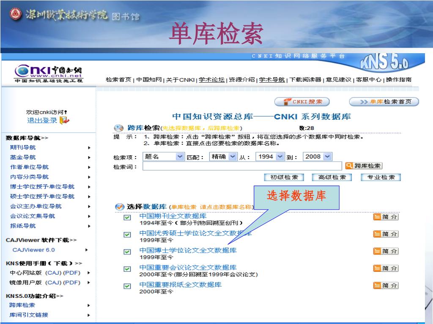Click the select-database checkmark icon

click(120, 207)
